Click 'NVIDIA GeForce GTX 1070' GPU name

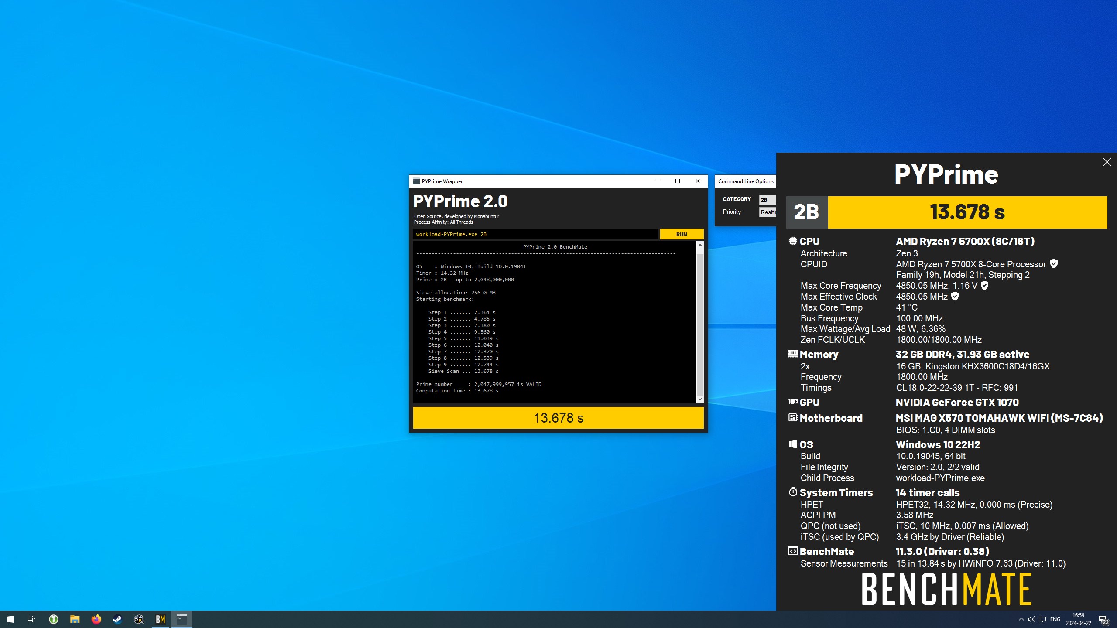(x=957, y=402)
